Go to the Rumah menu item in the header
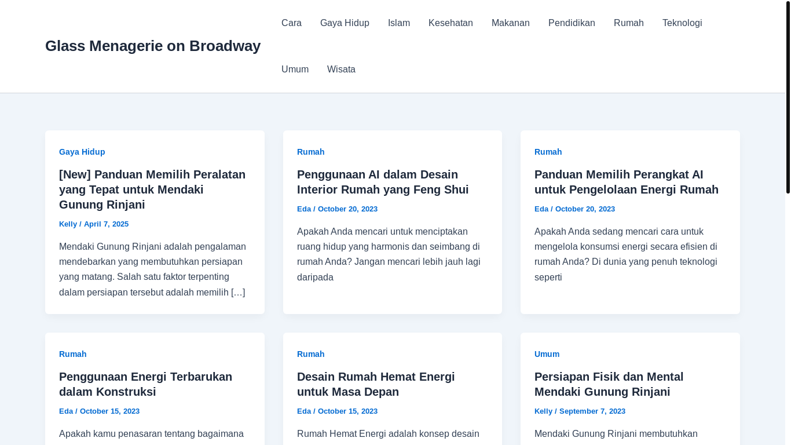Image resolution: width=791 pixels, height=445 pixels. point(629,23)
